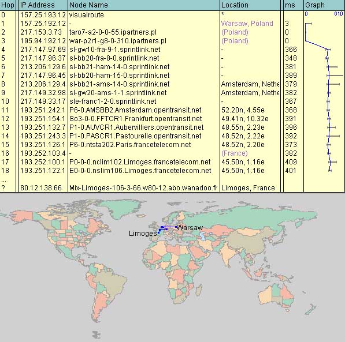Open the (France) location link
Viewport: 345px width, 342px height.
[x=234, y=153]
